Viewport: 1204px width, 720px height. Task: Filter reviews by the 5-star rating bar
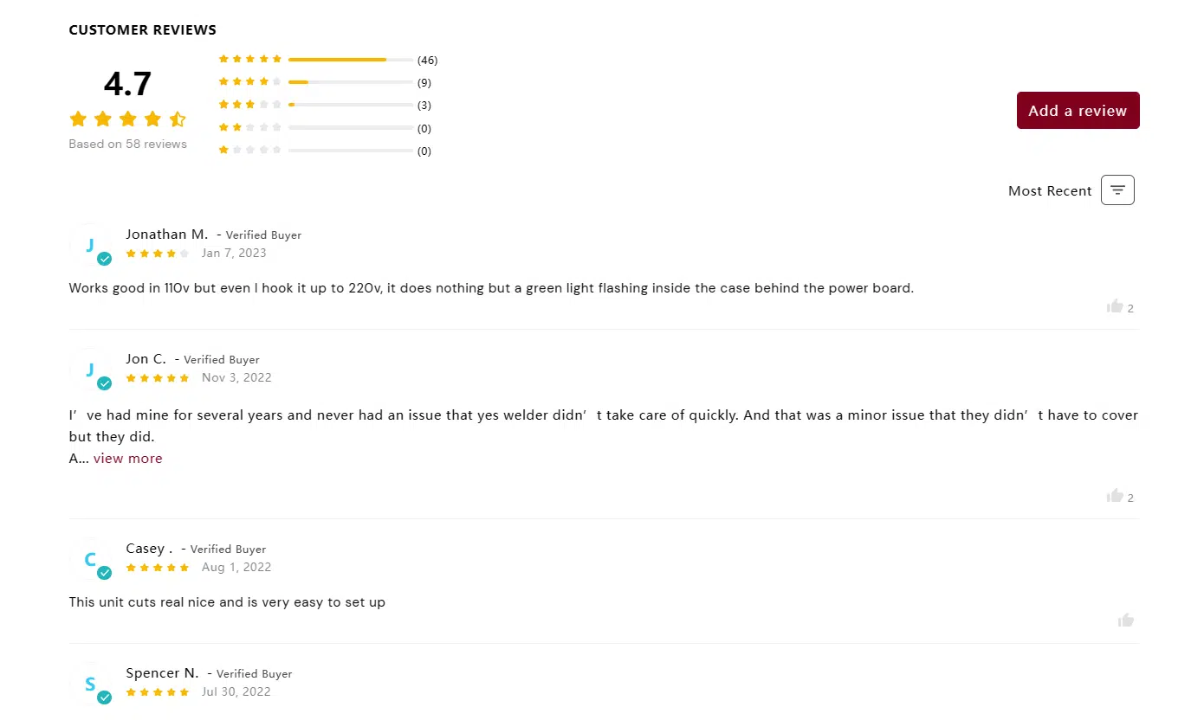tap(328, 60)
